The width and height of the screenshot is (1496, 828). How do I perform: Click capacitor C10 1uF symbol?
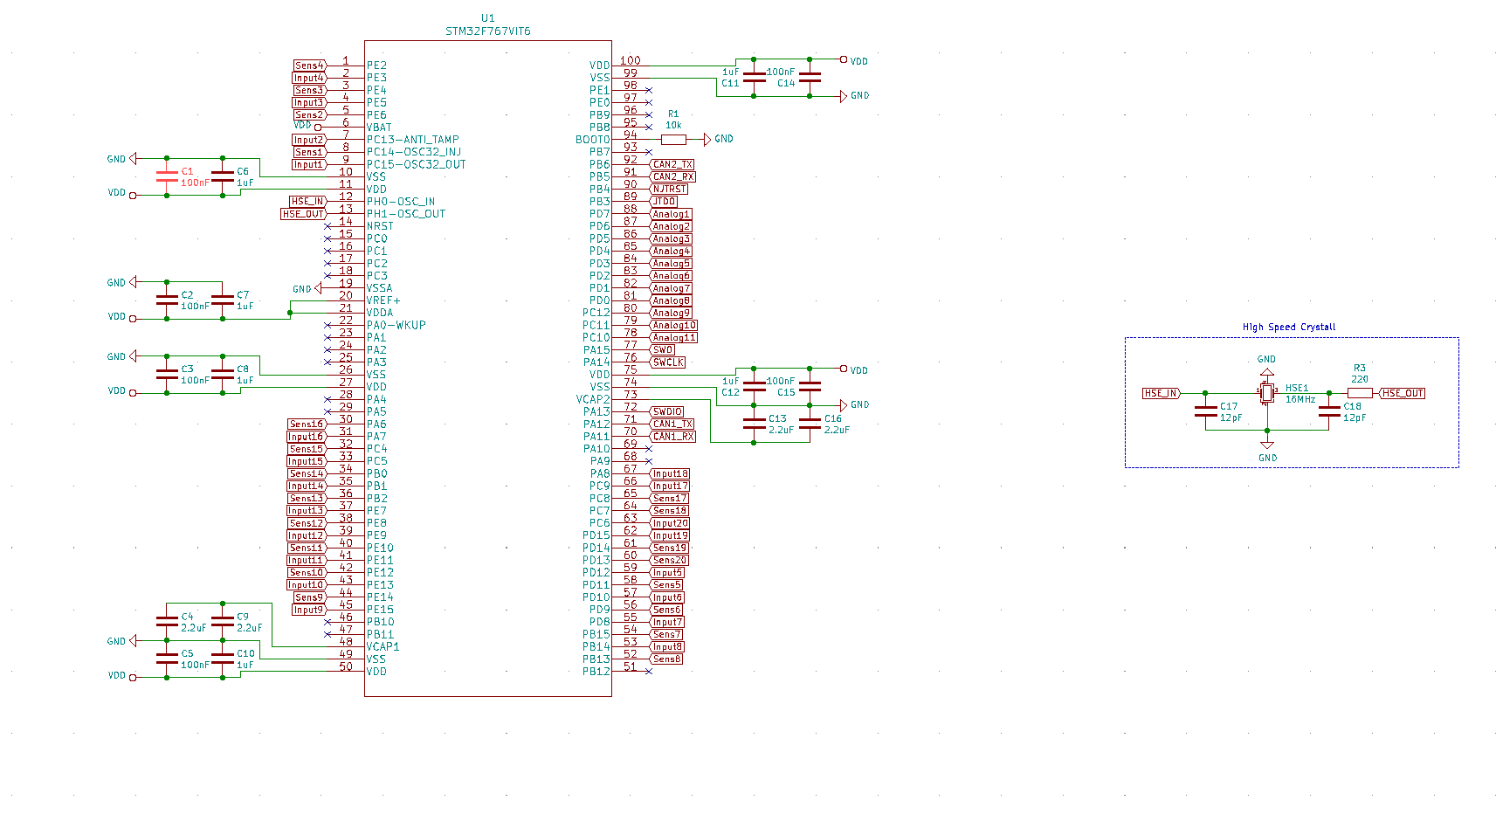point(223,659)
